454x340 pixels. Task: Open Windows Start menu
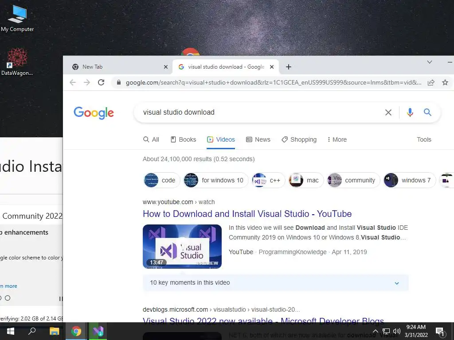[x=11, y=331]
